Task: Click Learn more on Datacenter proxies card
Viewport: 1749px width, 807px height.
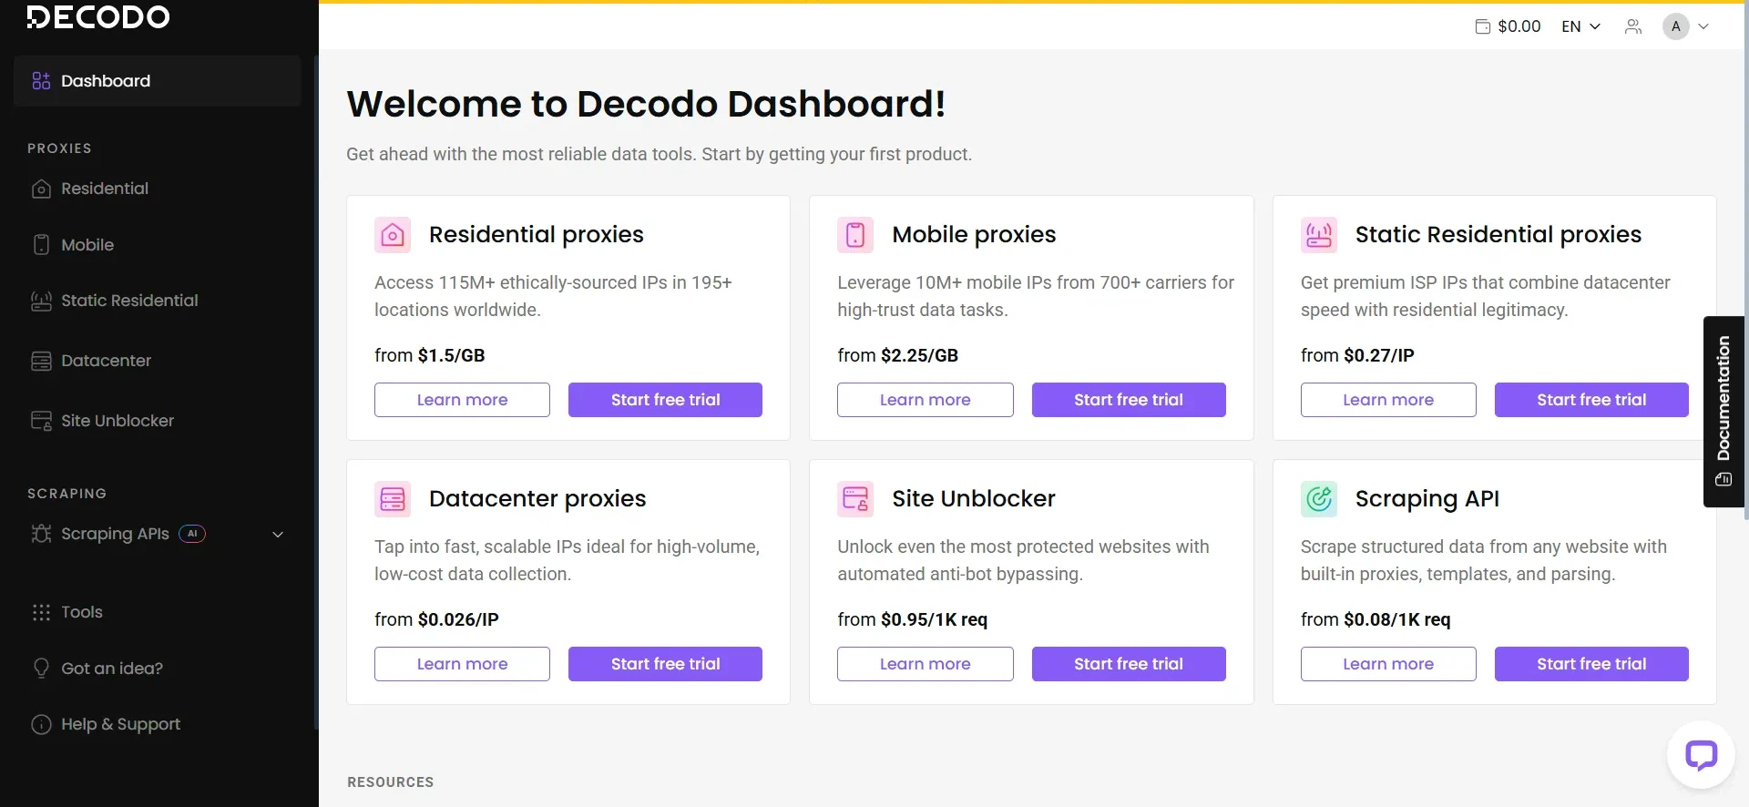Action: coord(461,663)
